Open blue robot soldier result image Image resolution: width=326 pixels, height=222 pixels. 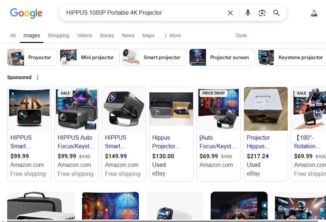[x=301, y=206]
